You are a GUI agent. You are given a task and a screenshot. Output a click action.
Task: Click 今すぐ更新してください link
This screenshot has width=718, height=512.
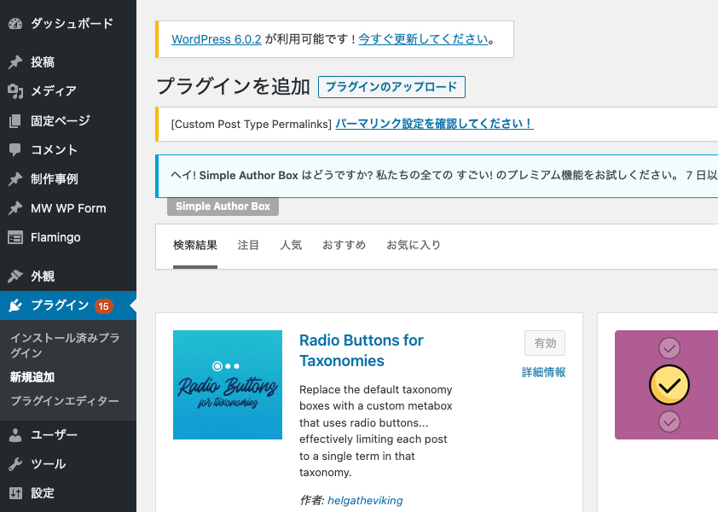click(424, 39)
